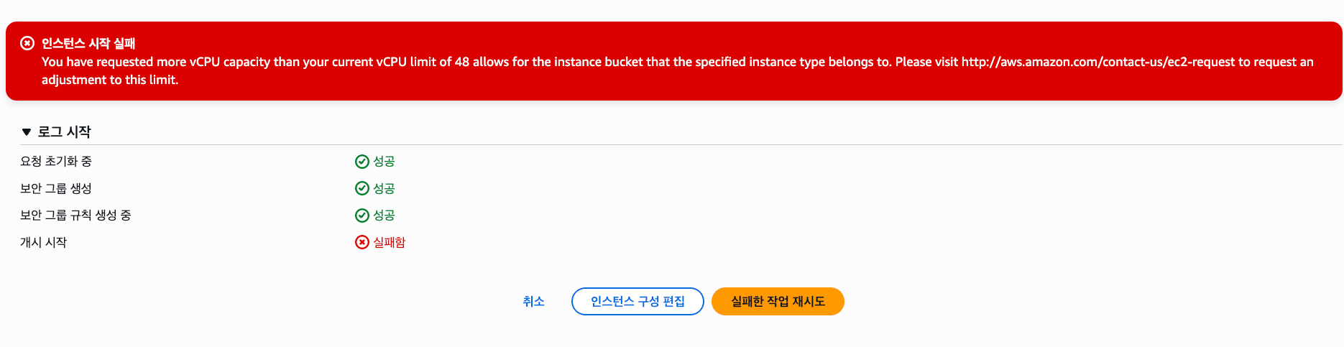Click 성공 status text for 보안 그룹 생성
The image size is (1344, 347).
[384, 188]
